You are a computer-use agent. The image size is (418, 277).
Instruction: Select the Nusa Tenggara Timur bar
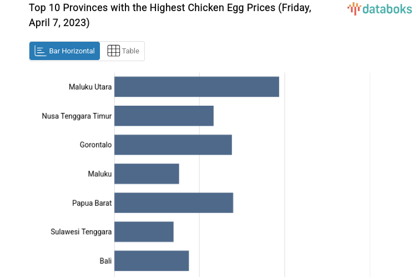tap(164, 116)
